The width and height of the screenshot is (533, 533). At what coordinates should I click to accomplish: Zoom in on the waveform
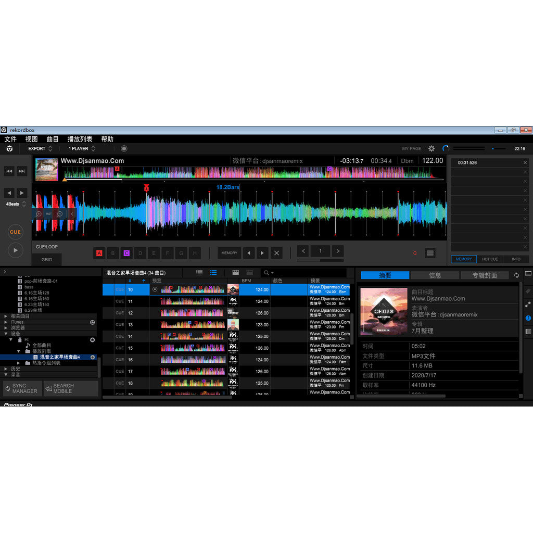pyautogui.click(x=39, y=214)
